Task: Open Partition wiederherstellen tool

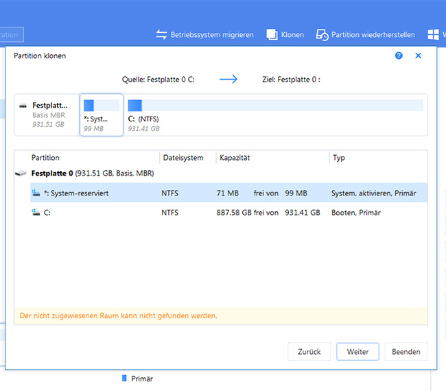Action: [x=322, y=34]
